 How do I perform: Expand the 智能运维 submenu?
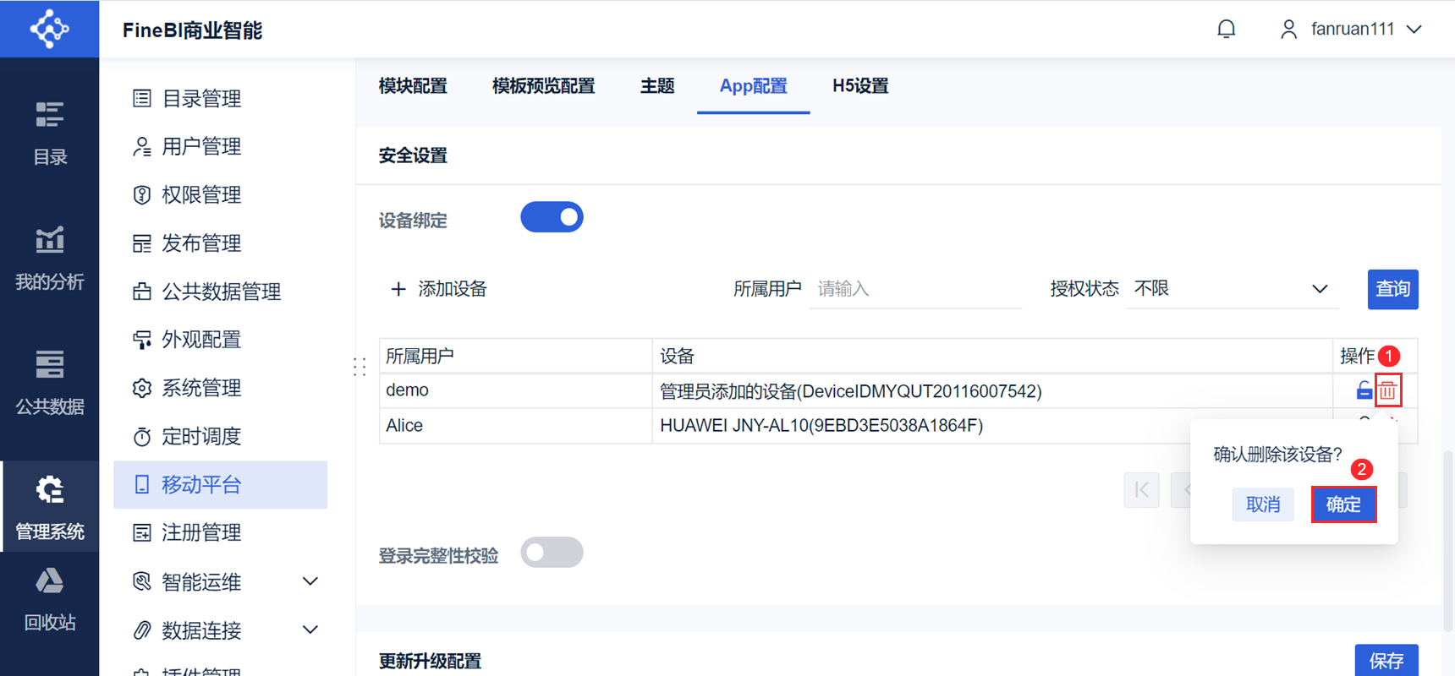310,581
